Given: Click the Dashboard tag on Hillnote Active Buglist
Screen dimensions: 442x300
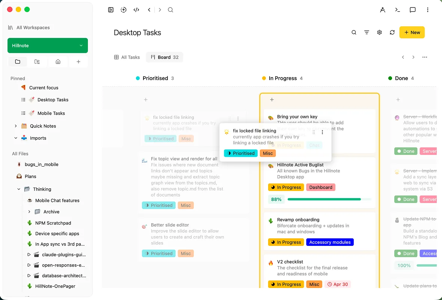Looking at the screenshot, I should coord(321,187).
